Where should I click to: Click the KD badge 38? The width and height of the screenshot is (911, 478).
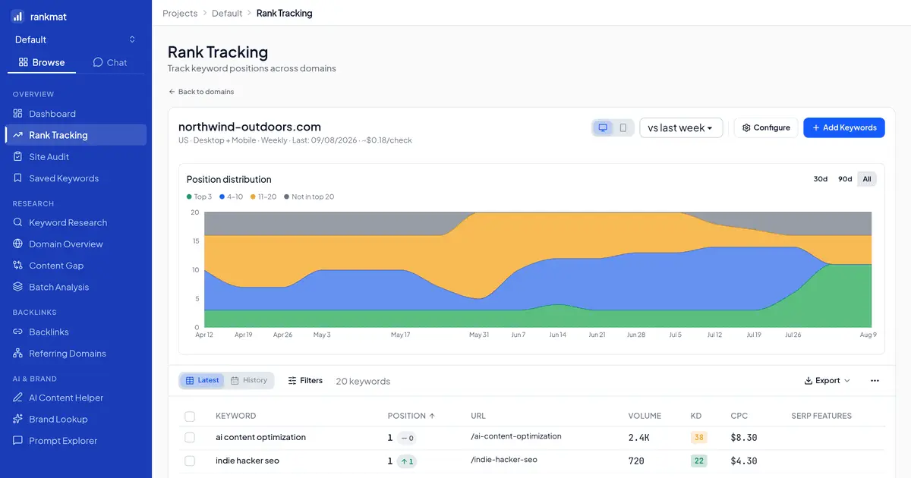(699, 438)
